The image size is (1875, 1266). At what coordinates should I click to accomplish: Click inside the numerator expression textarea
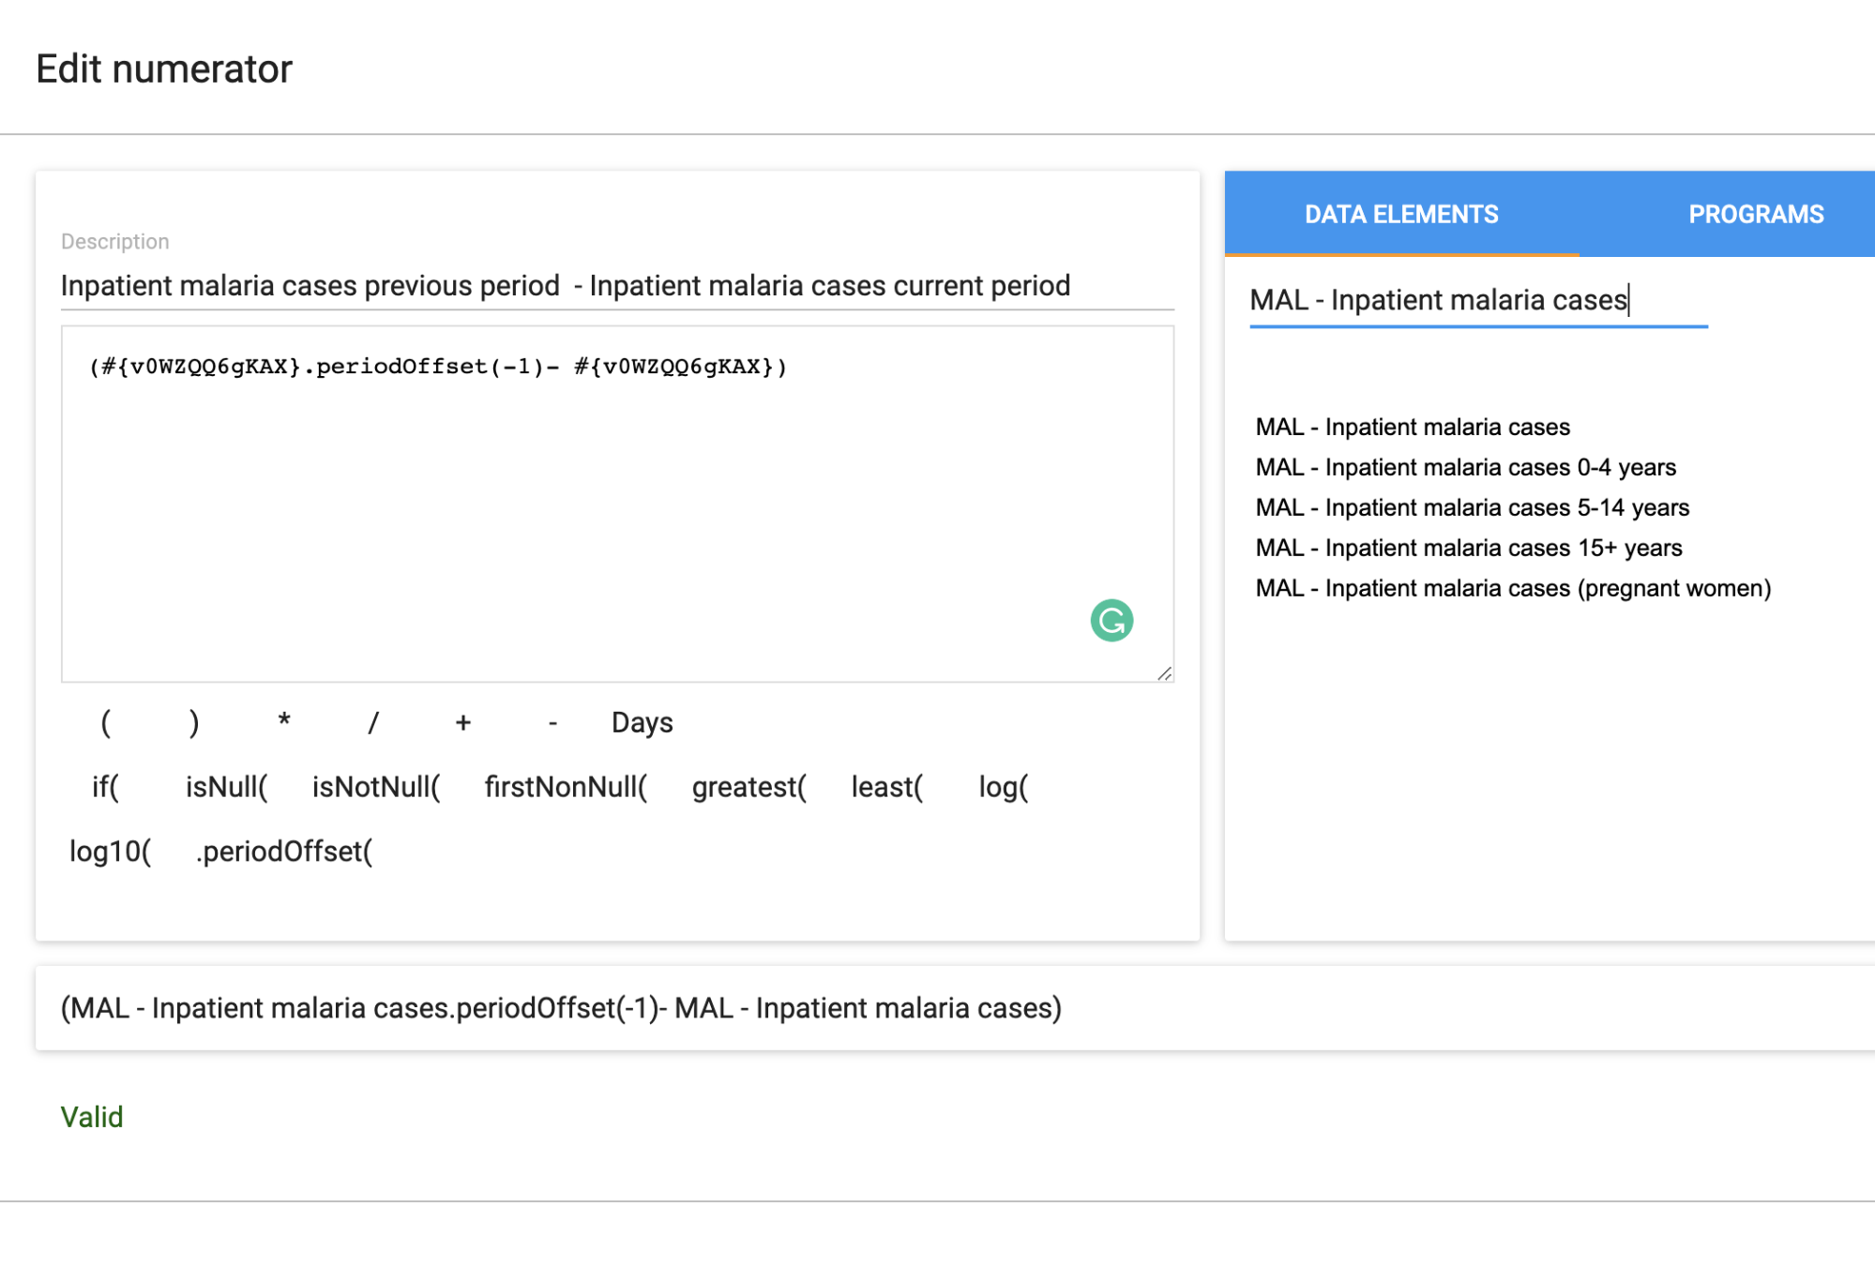click(x=617, y=504)
